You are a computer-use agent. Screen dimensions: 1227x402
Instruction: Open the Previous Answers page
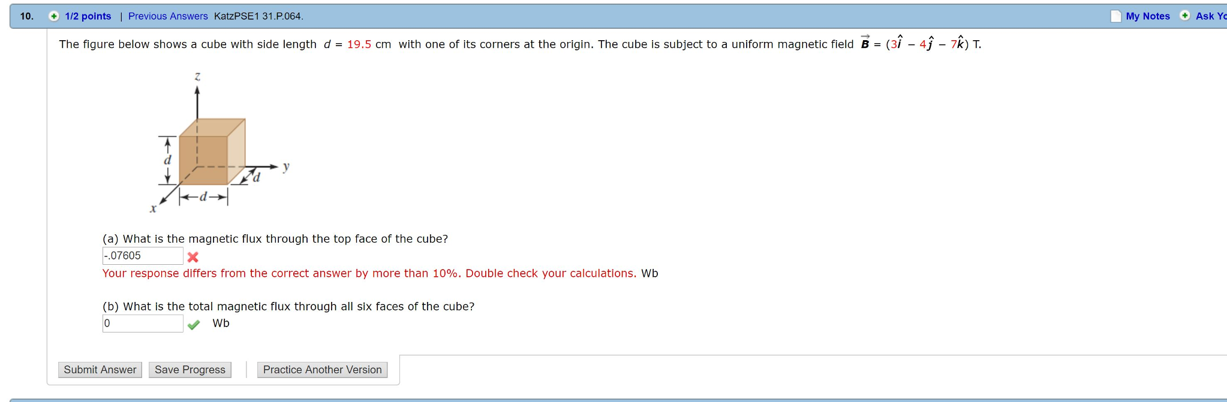point(167,16)
